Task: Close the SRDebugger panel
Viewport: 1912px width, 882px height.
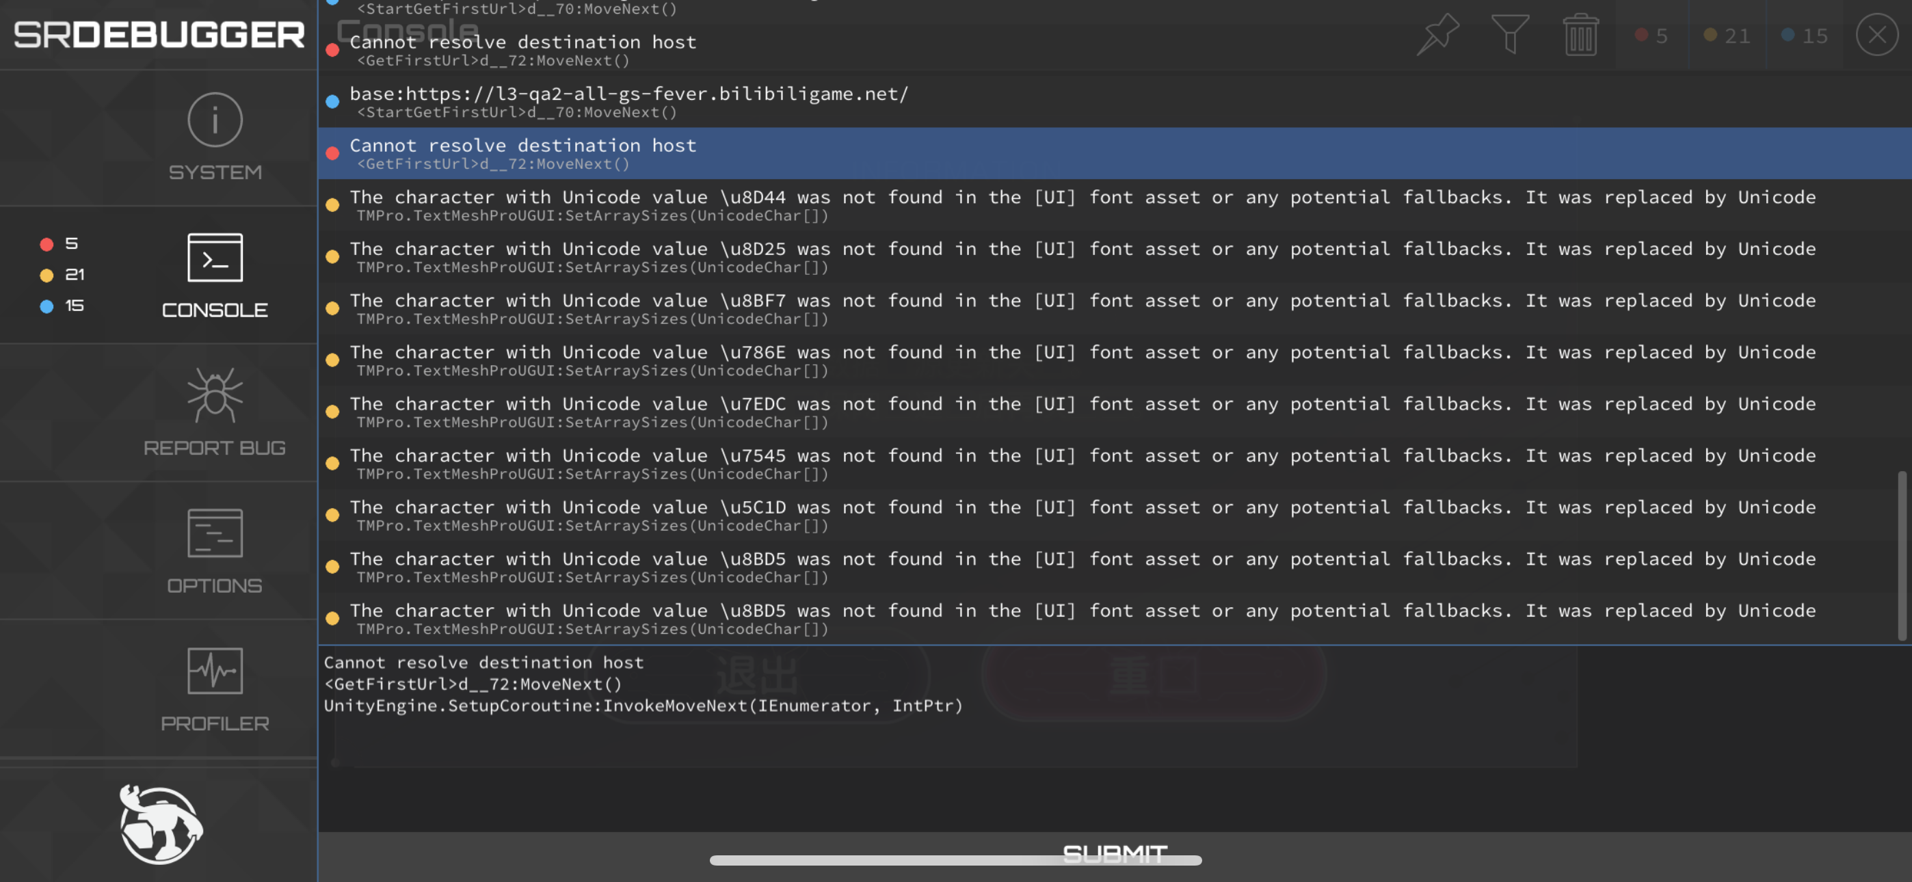Action: pyautogui.click(x=1876, y=34)
